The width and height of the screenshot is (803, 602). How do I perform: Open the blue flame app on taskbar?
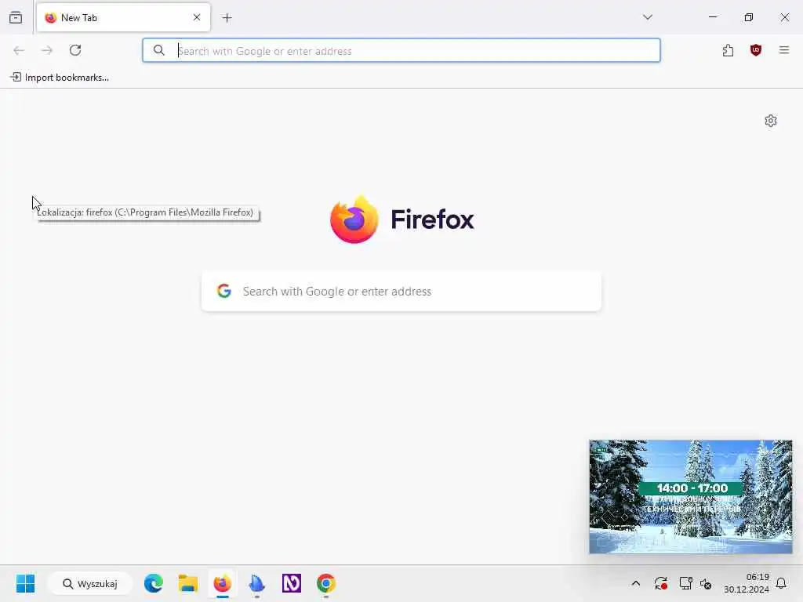tap(256, 583)
